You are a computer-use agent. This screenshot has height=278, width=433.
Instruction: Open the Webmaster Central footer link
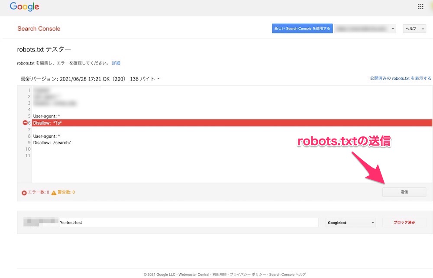click(194, 275)
